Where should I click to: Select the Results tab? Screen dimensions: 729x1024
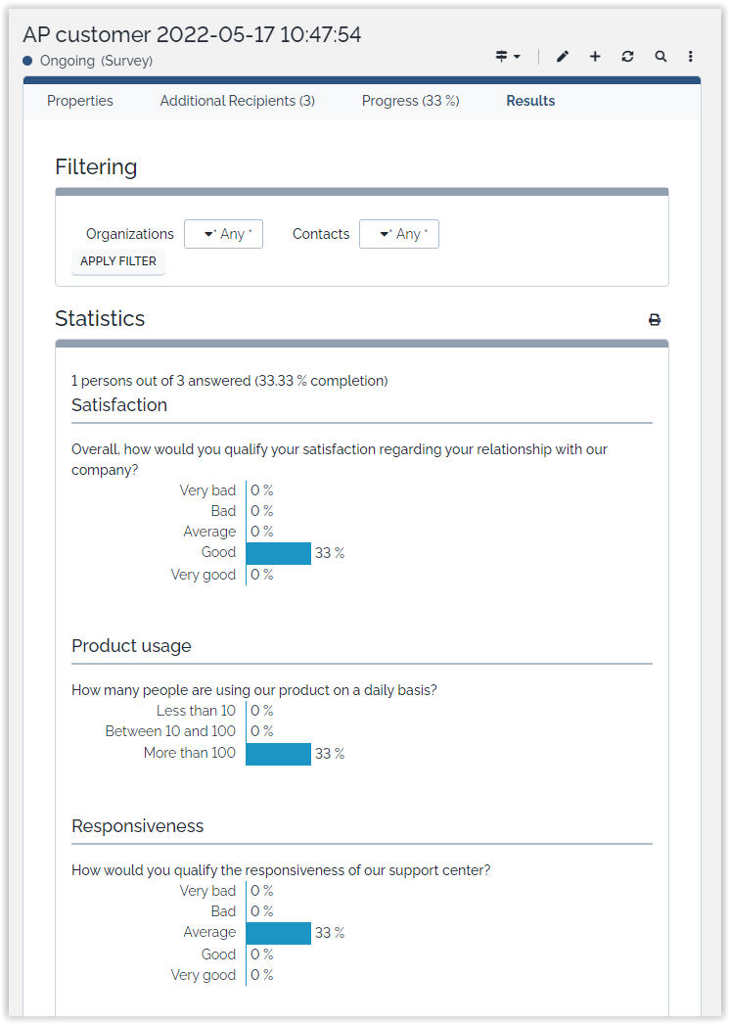coord(530,101)
